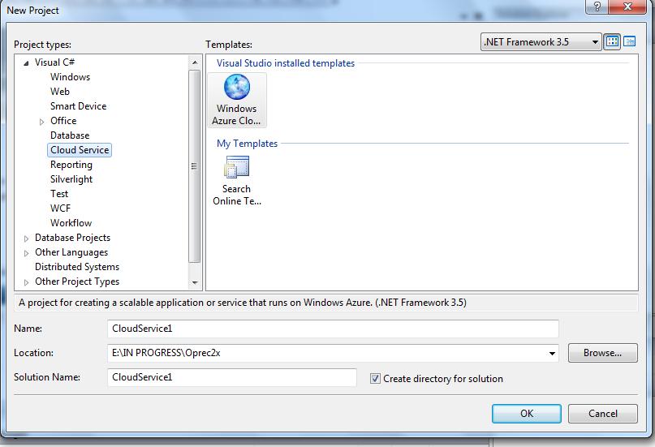
Task: Select the Web project type
Action: pos(60,92)
